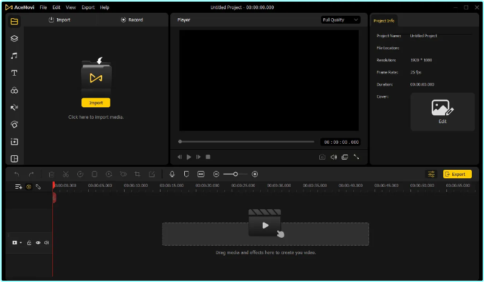This screenshot has height=282, width=484.
Task: Click the Project Name field value
Action: click(x=423, y=36)
